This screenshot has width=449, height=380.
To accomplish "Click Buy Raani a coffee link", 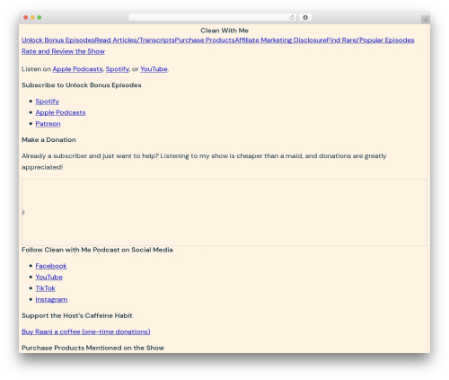I will [86, 331].
